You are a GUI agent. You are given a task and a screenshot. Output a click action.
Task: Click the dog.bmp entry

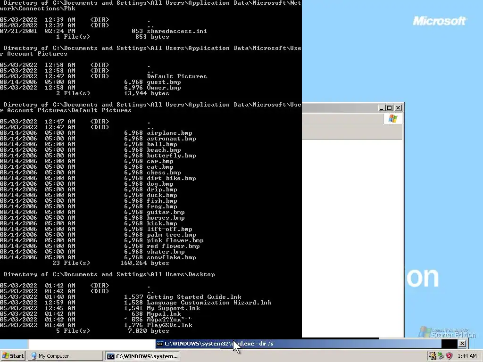[160, 184]
